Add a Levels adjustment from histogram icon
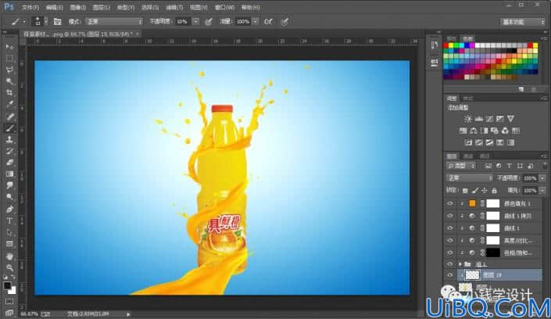Image resolution: width=551 pixels, height=319 pixels. pos(478,119)
